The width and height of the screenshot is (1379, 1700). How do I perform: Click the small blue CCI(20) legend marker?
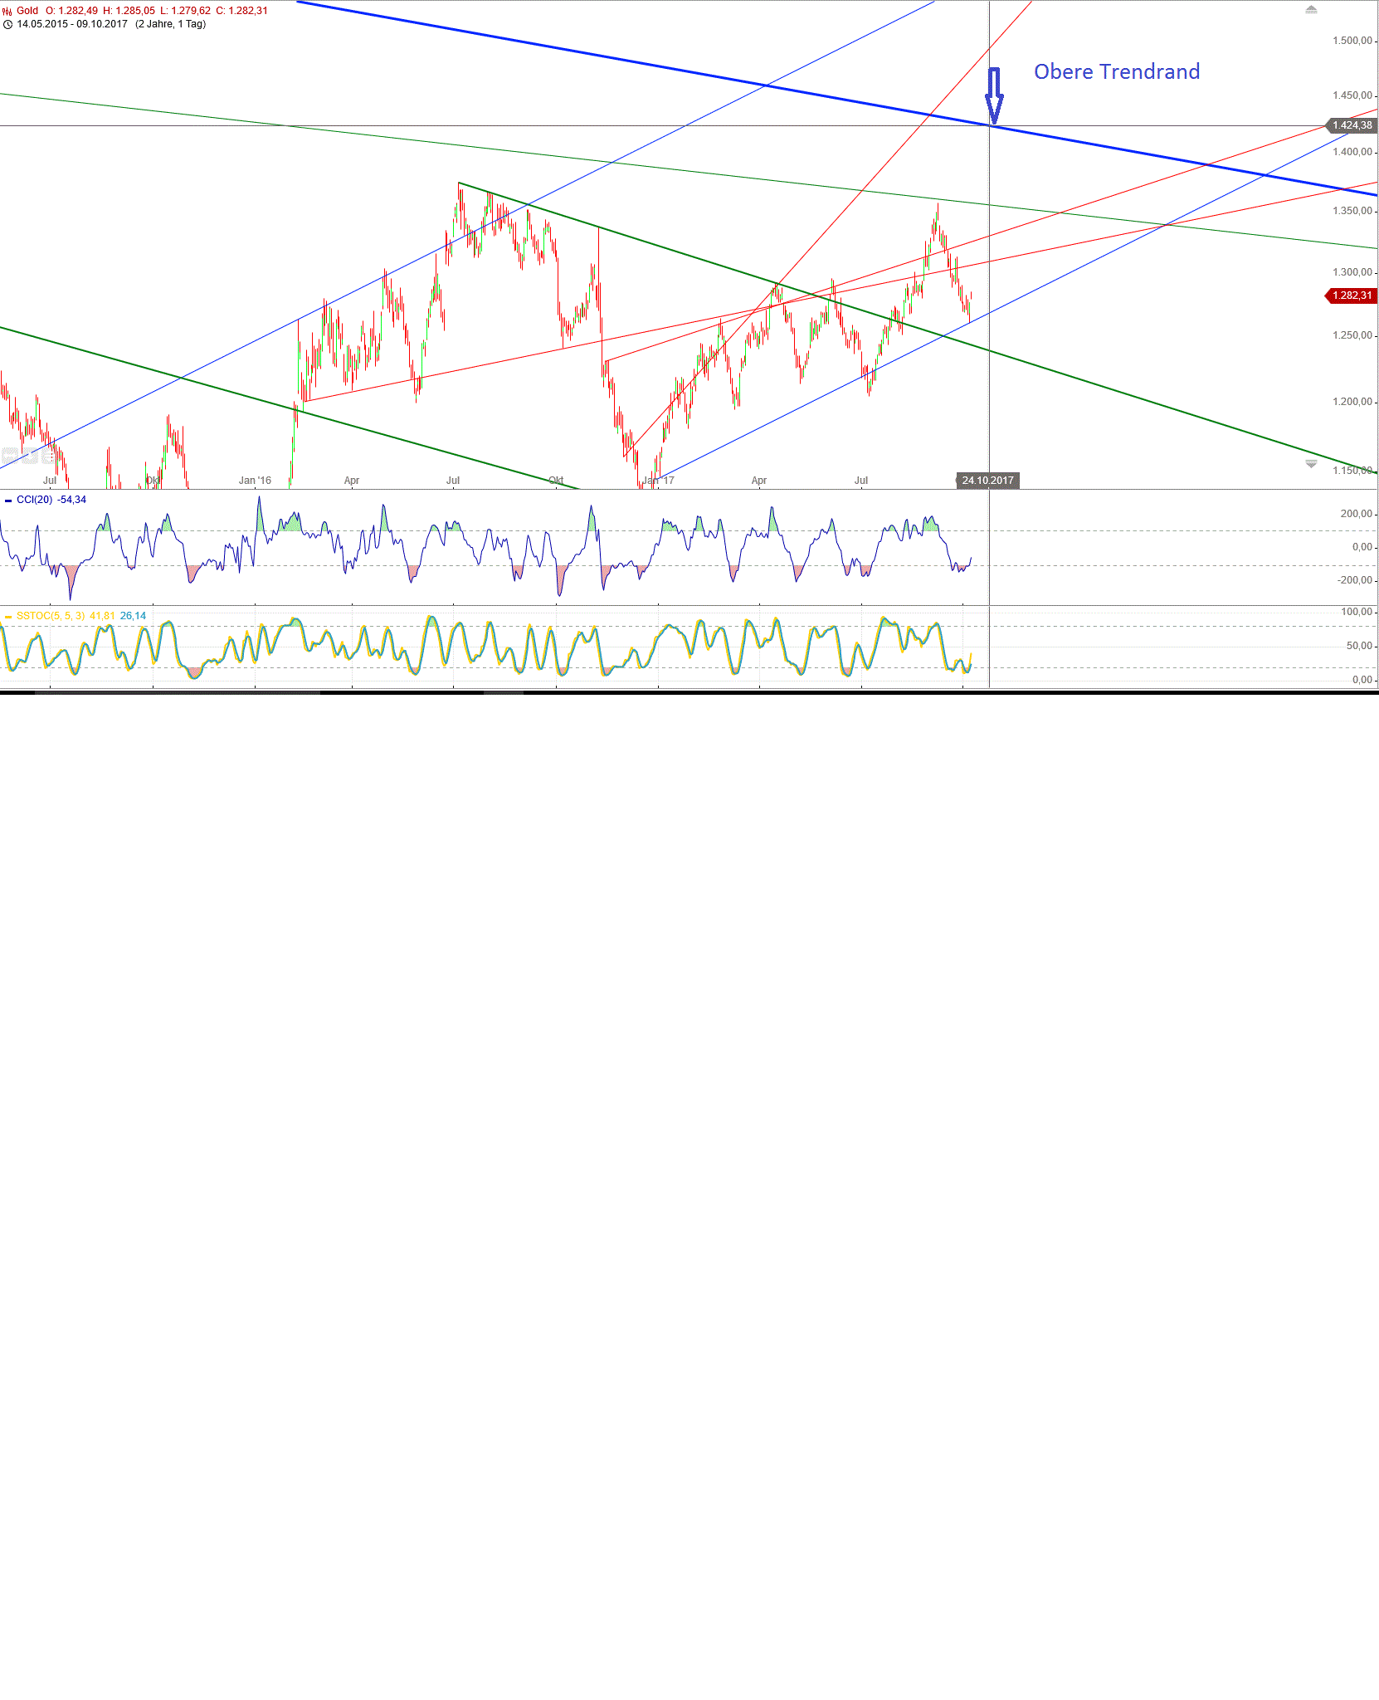pyautogui.click(x=8, y=501)
